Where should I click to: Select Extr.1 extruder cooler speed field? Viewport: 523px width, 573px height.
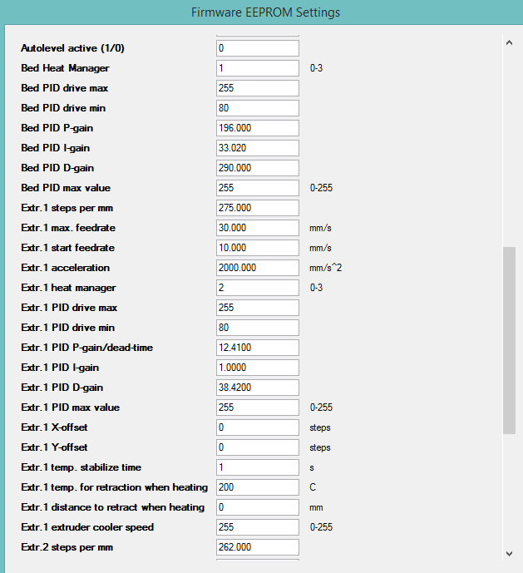point(257,527)
